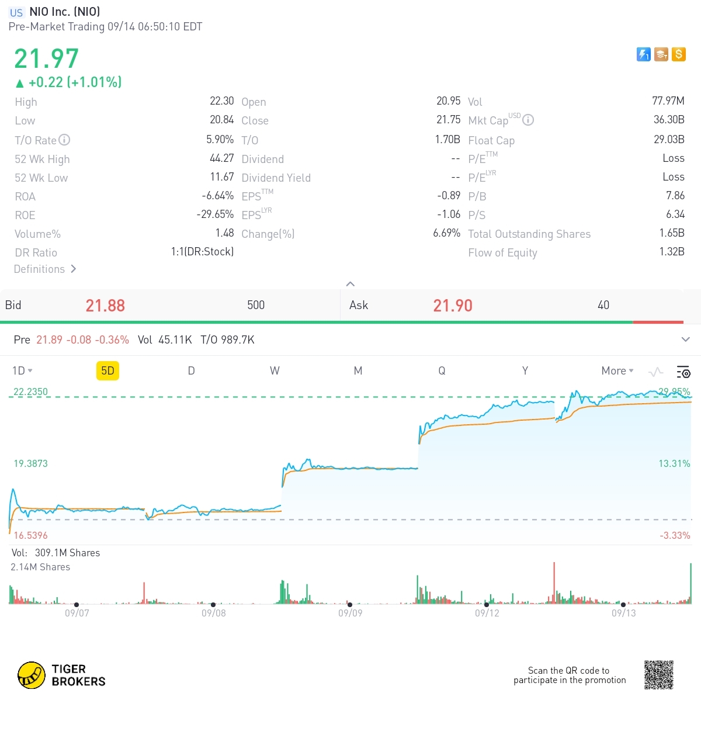Click the 52 Wk Low value 11.67
This screenshot has width=701, height=731.
click(221, 177)
